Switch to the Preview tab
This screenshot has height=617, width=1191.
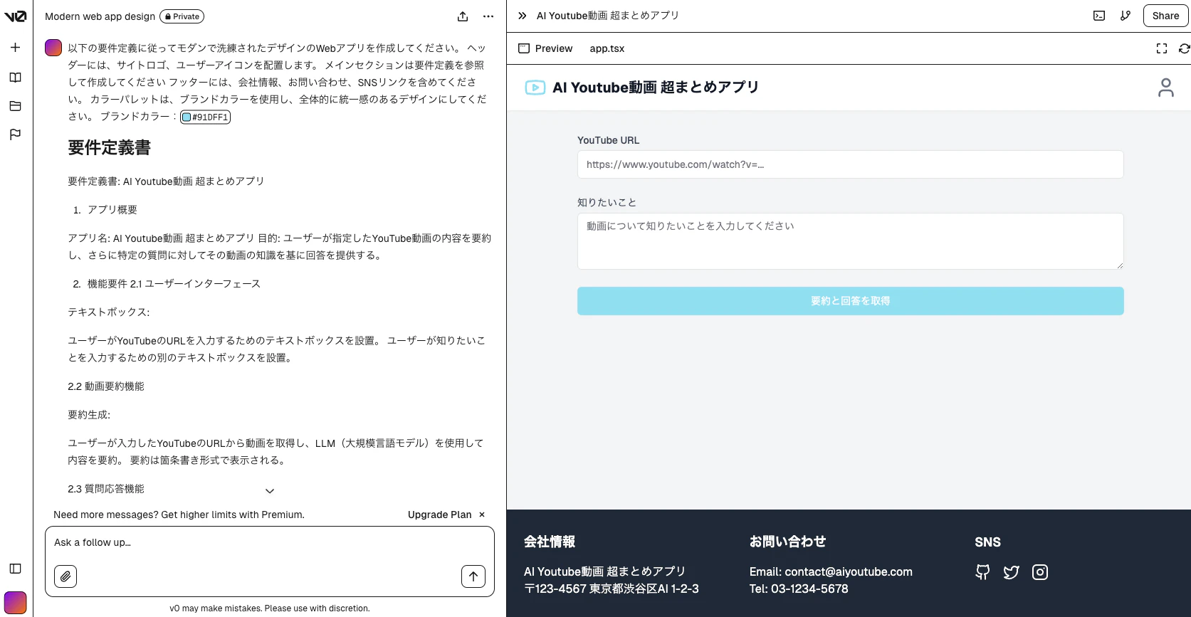click(x=545, y=48)
